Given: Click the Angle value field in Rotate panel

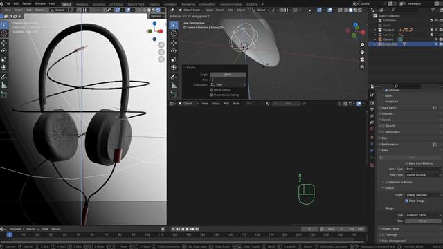Looking at the screenshot, I should (228, 75).
